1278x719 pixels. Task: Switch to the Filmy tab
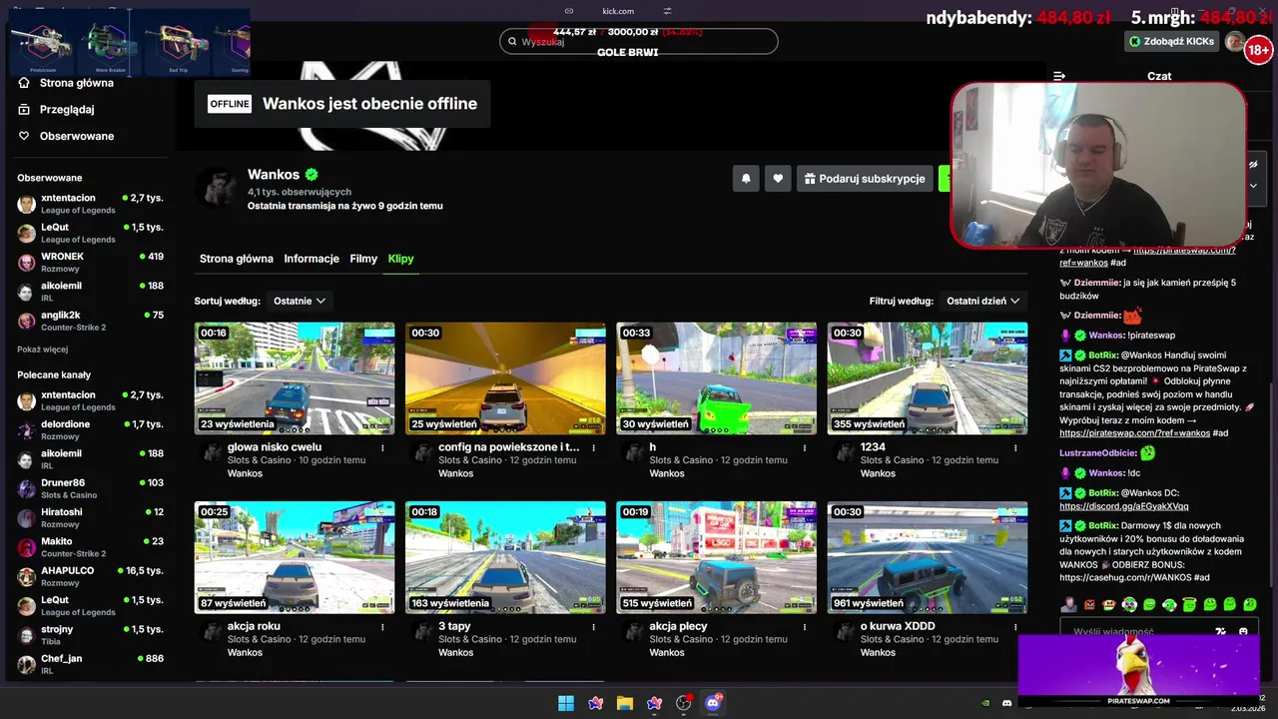(x=363, y=259)
